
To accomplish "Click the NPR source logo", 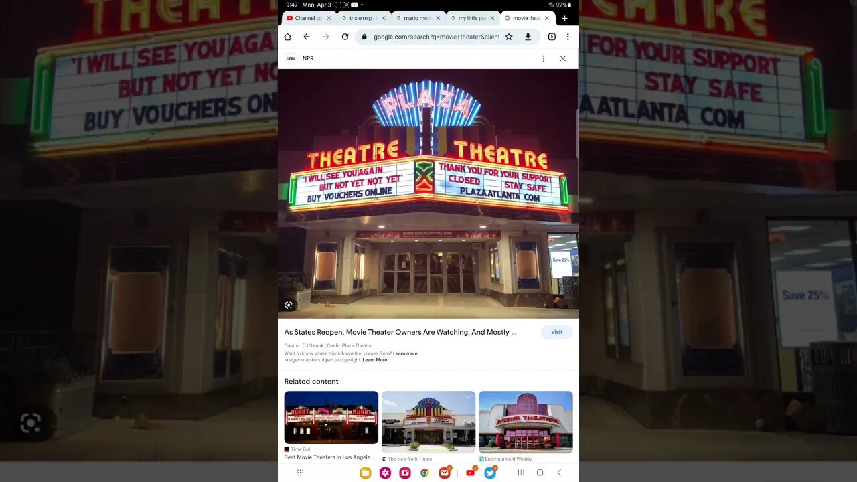I will click(291, 58).
